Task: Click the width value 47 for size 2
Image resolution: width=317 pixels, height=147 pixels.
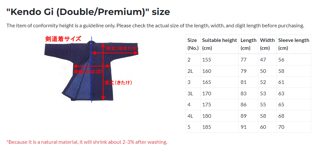Action: tap(263, 60)
